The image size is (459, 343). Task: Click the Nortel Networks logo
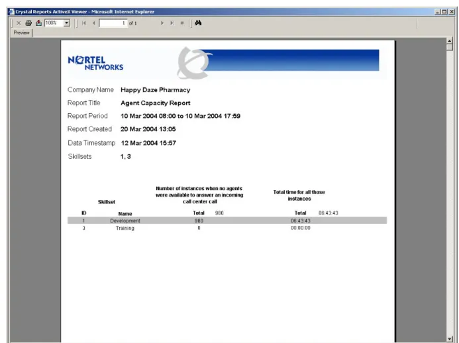(x=95, y=63)
